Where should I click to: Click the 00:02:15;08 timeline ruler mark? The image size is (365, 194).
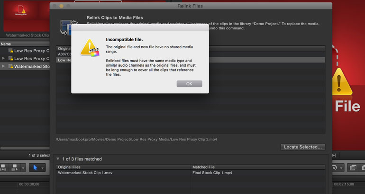pyautogui.click(x=344, y=184)
